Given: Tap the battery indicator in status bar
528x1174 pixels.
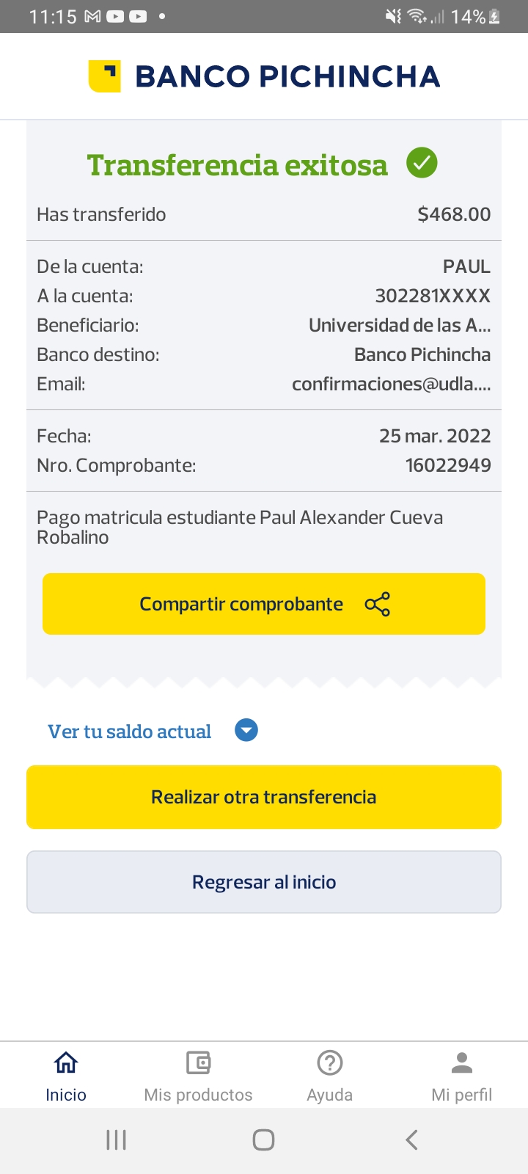Looking at the screenshot, I should [x=495, y=16].
